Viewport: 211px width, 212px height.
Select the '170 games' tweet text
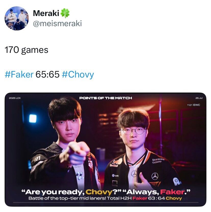(27, 50)
